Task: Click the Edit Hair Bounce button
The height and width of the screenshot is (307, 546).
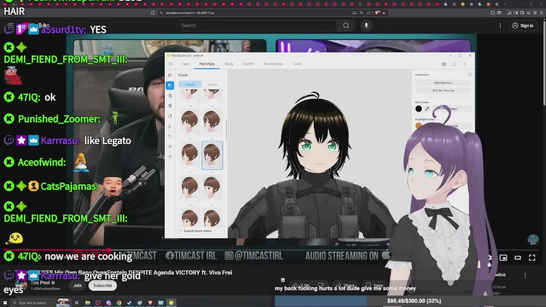Action: point(443,90)
